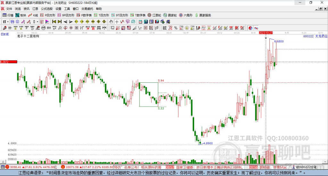This screenshot has height=176, width=328.
Task: Open the T数字表 tool
Action: coord(138,15)
